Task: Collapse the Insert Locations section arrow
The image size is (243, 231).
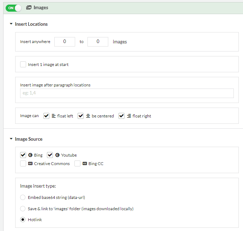Action: [x=11, y=24]
